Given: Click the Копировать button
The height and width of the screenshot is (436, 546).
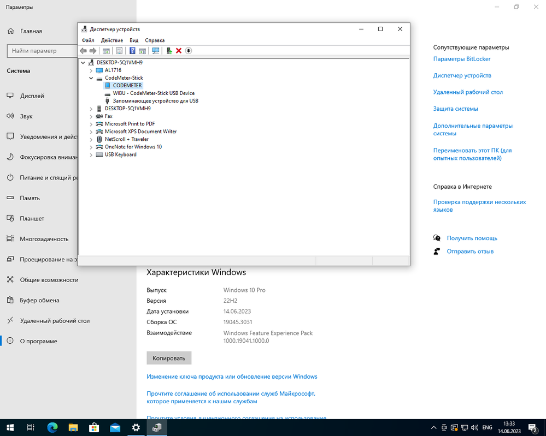Looking at the screenshot, I should tap(169, 358).
